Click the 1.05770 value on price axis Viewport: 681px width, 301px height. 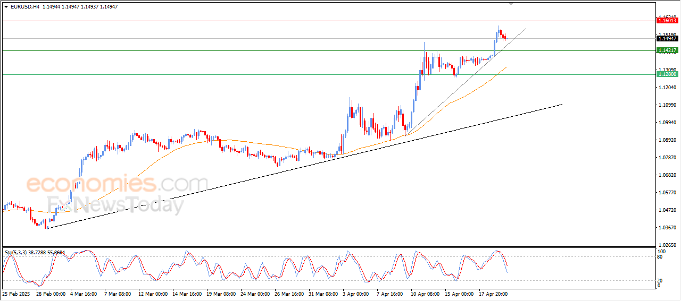pyautogui.click(x=667, y=193)
